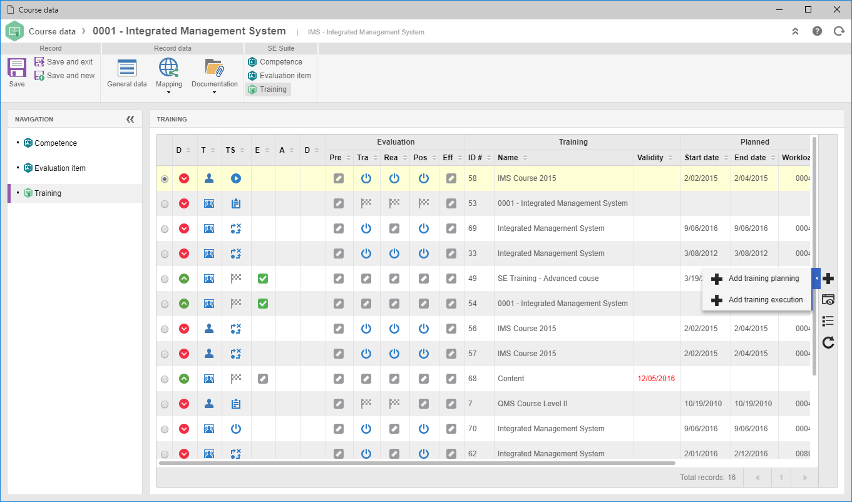Expand the Documentation dropdown arrow

pos(214,93)
